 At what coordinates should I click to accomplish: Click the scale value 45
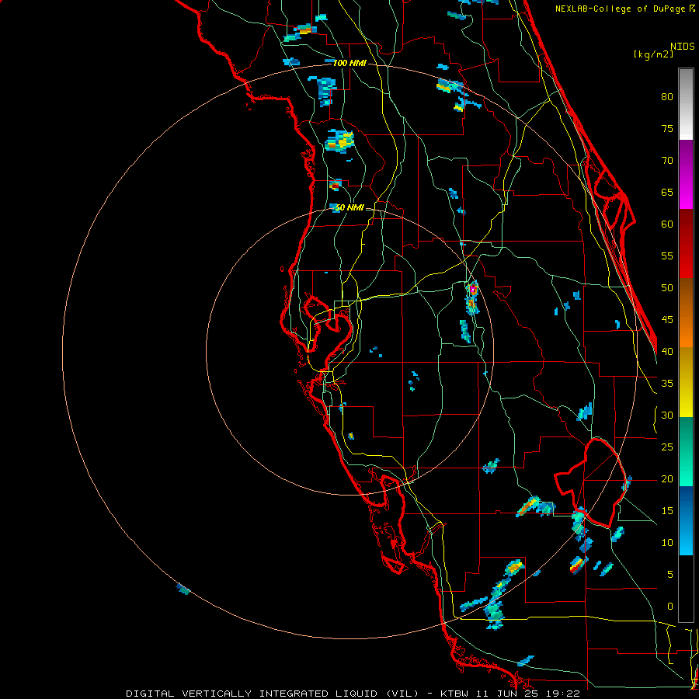[x=667, y=320]
